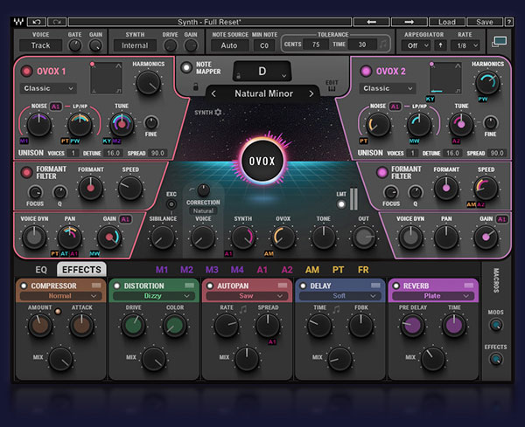Viewport: 525px width, 427px height.
Task: Click the Macros vertical panel label
Action: coord(496,280)
